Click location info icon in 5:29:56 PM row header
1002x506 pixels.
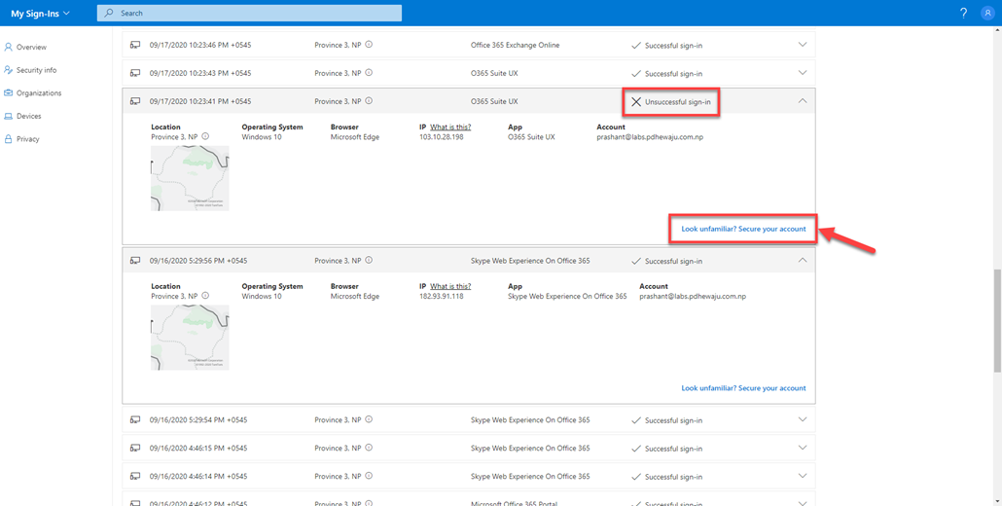pyautogui.click(x=369, y=261)
